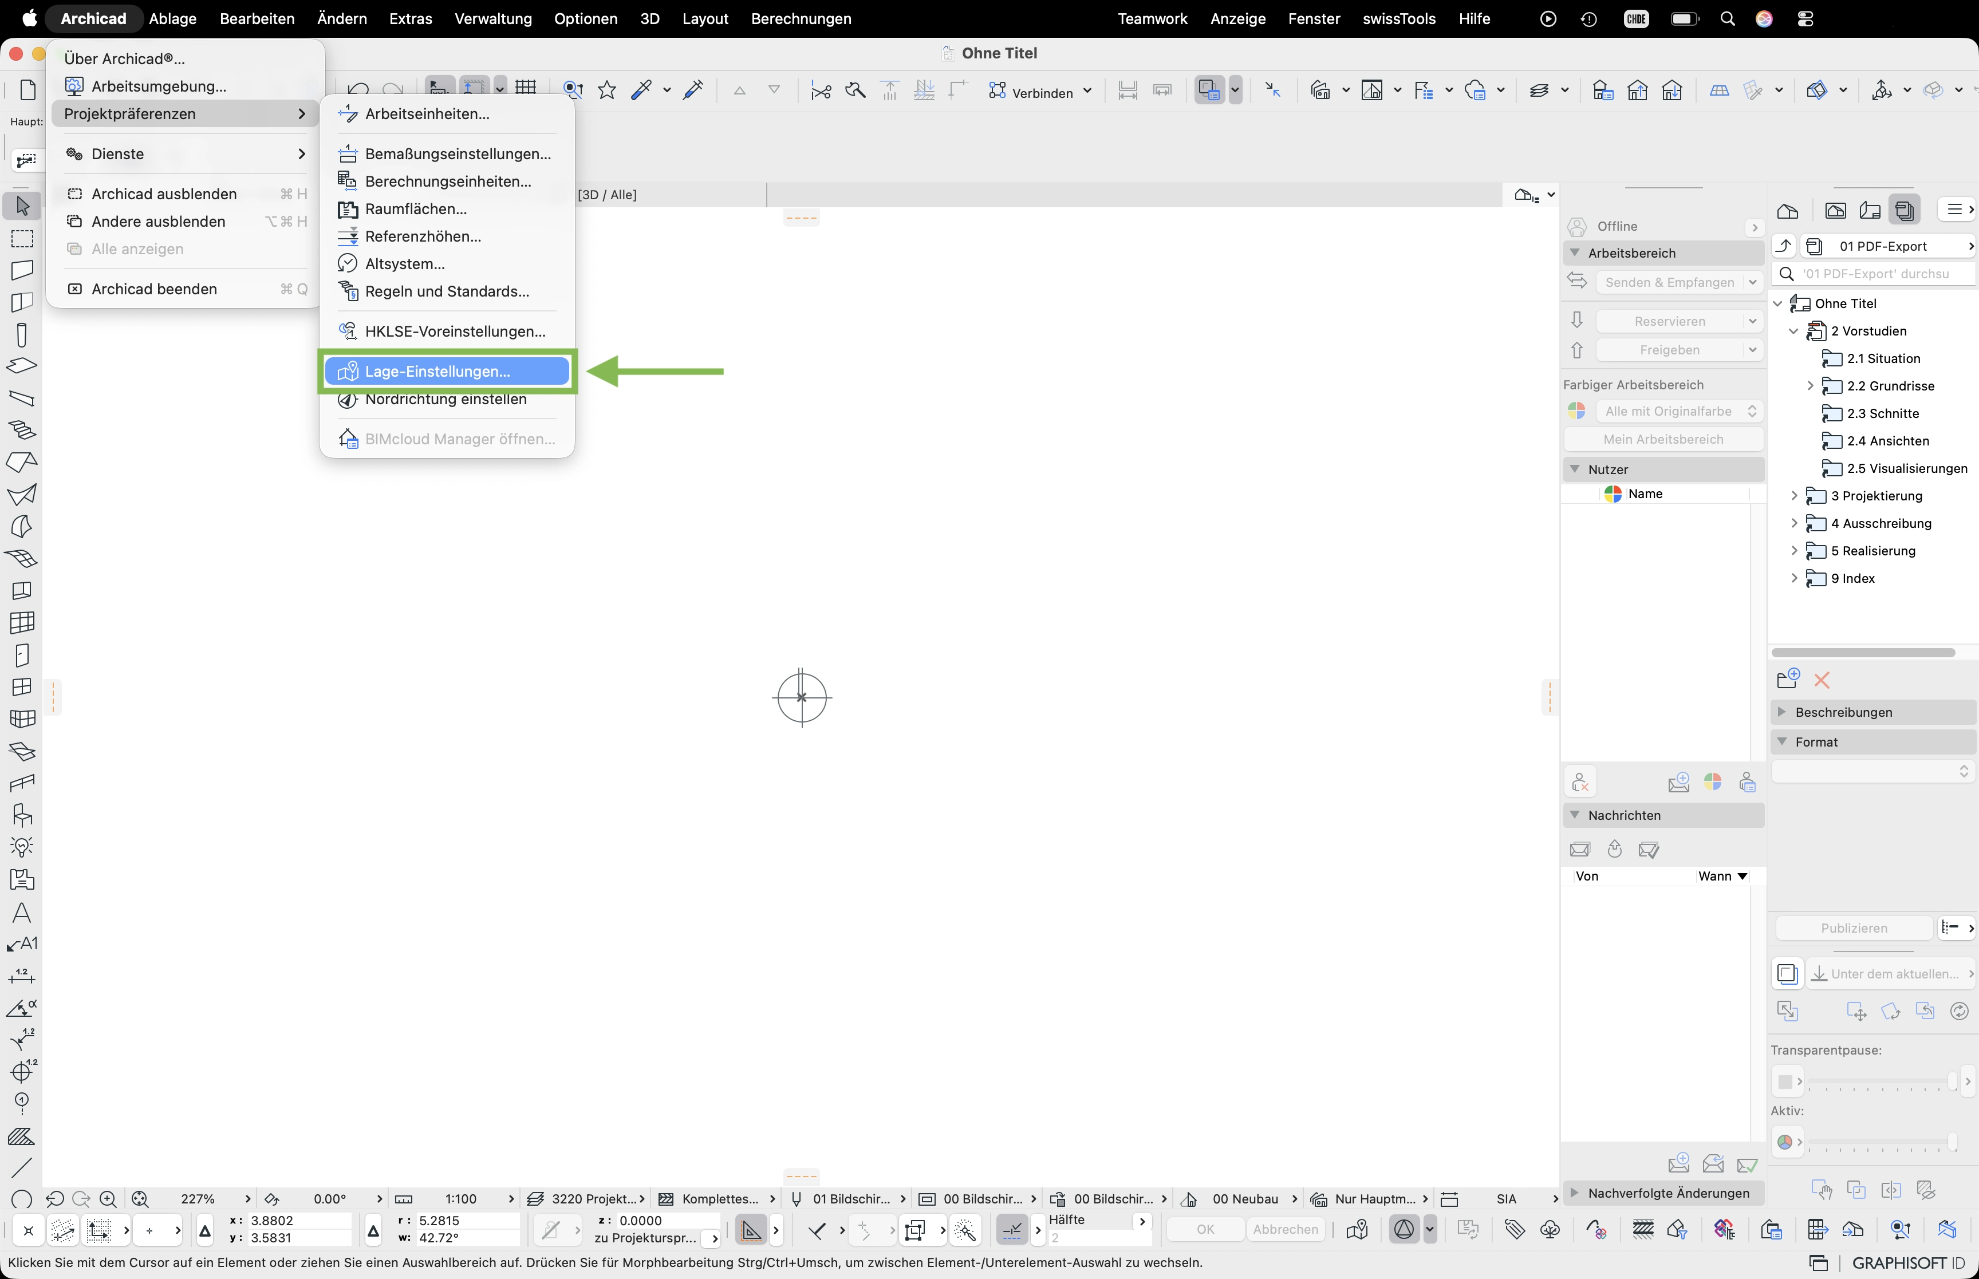Select the Label tool A1
1979x1279 pixels.
pyautogui.click(x=22, y=944)
